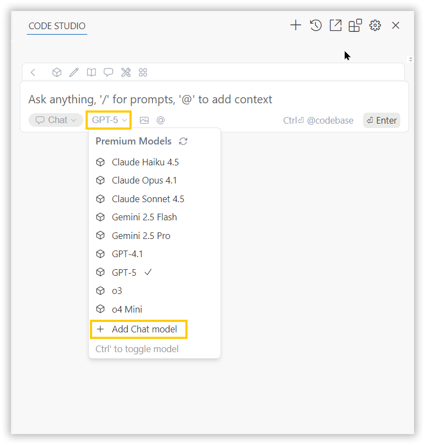Start a new chat with plus icon
Image resolution: width=425 pixels, height=445 pixels.
coord(296,25)
